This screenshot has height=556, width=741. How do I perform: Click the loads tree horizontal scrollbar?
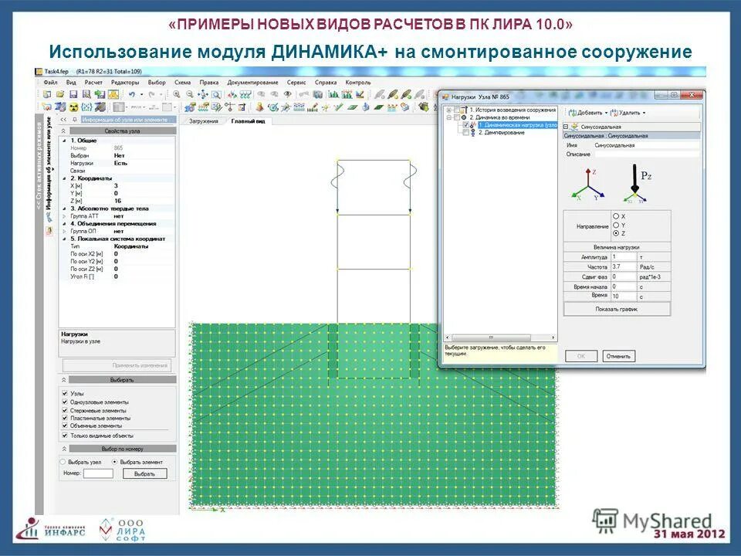pos(501,337)
